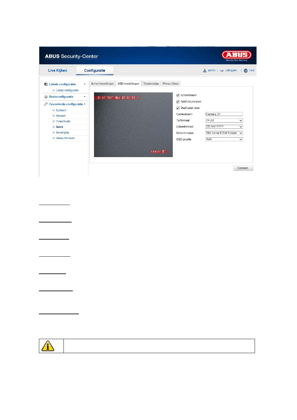Click the Taal language link
This screenshot has height=420, width=297.
click(x=252, y=71)
